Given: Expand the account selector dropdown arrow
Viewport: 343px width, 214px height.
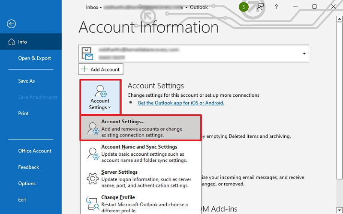Looking at the screenshot, I should click(304, 54).
